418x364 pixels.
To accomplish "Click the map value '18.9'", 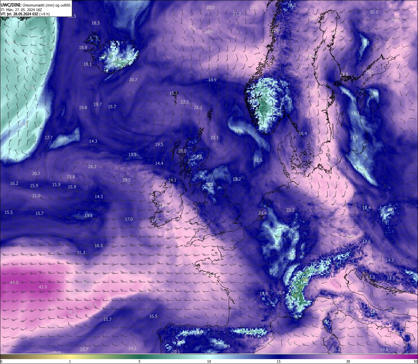I will 83,47.
